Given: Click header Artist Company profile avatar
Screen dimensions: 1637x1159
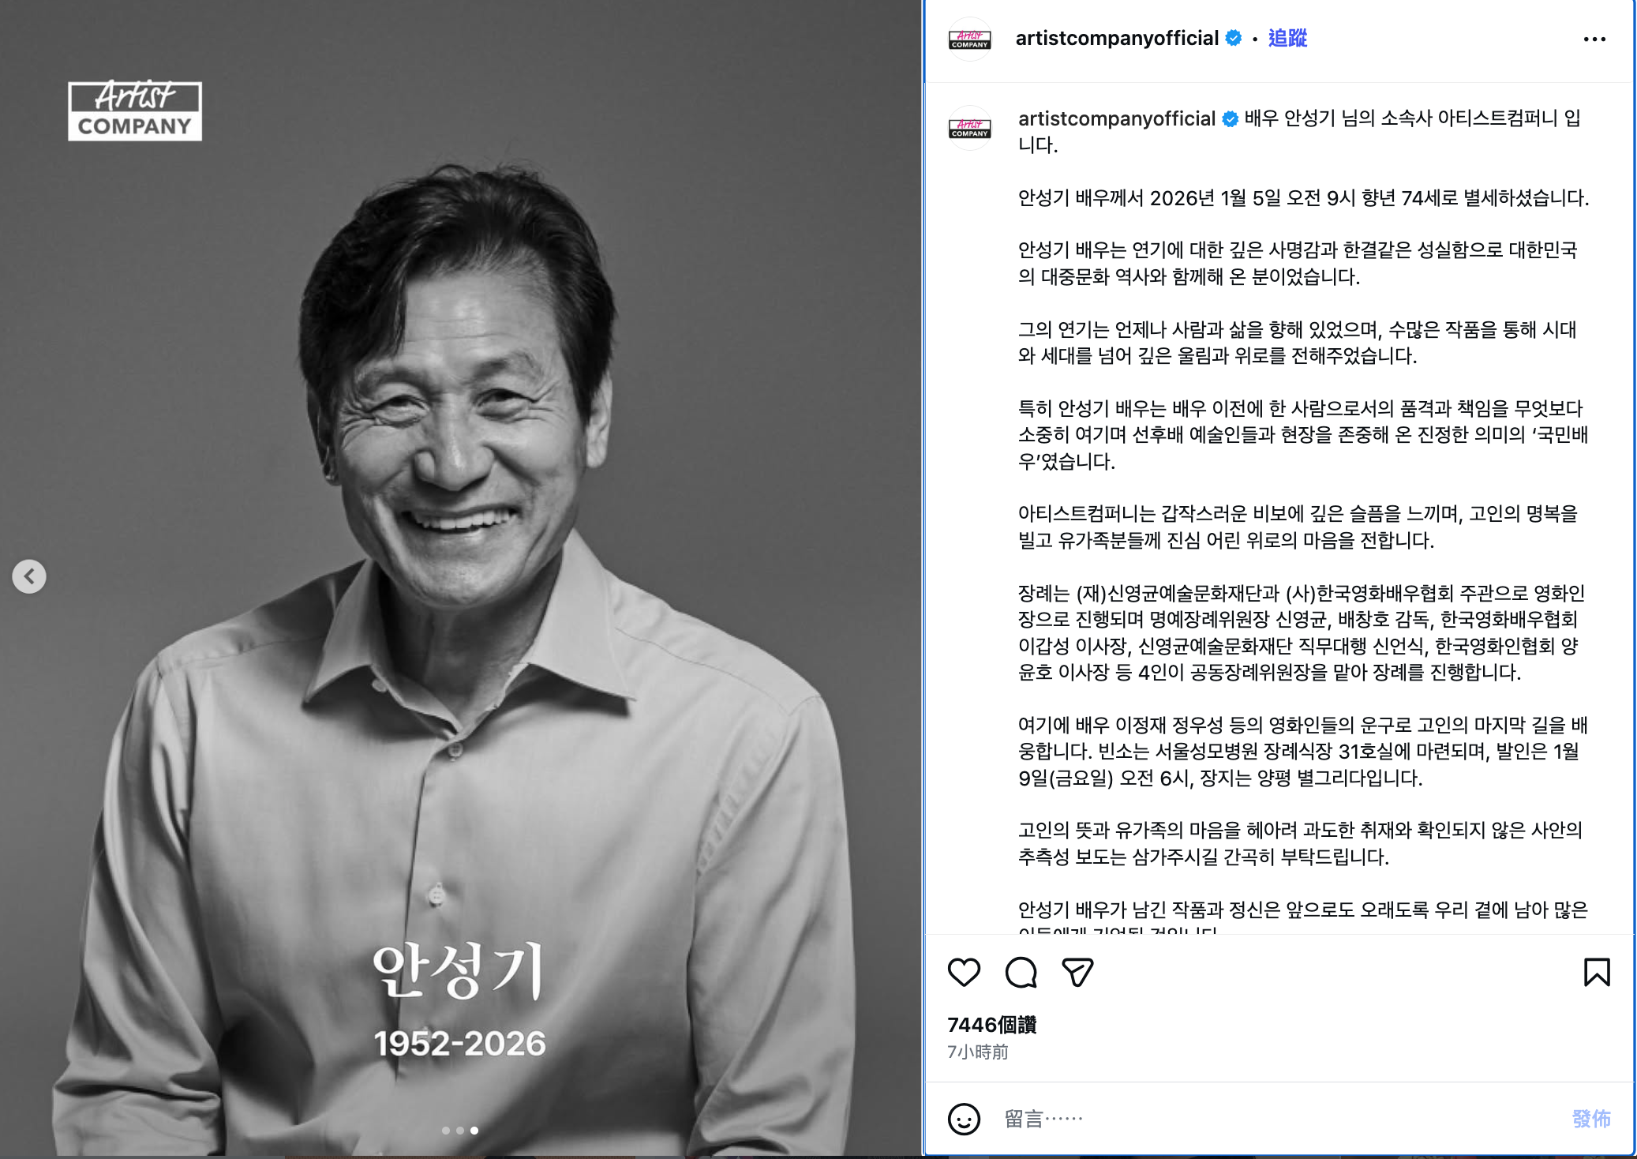Looking at the screenshot, I should click(x=970, y=39).
